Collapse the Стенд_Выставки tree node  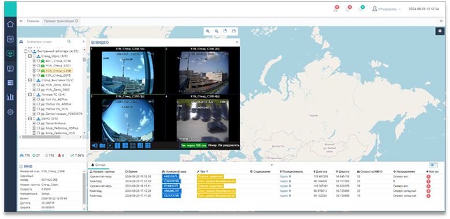tap(30, 80)
